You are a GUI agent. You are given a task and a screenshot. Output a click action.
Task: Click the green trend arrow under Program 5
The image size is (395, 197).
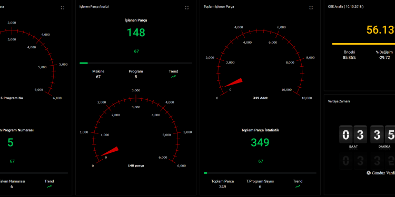(x=173, y=77)
